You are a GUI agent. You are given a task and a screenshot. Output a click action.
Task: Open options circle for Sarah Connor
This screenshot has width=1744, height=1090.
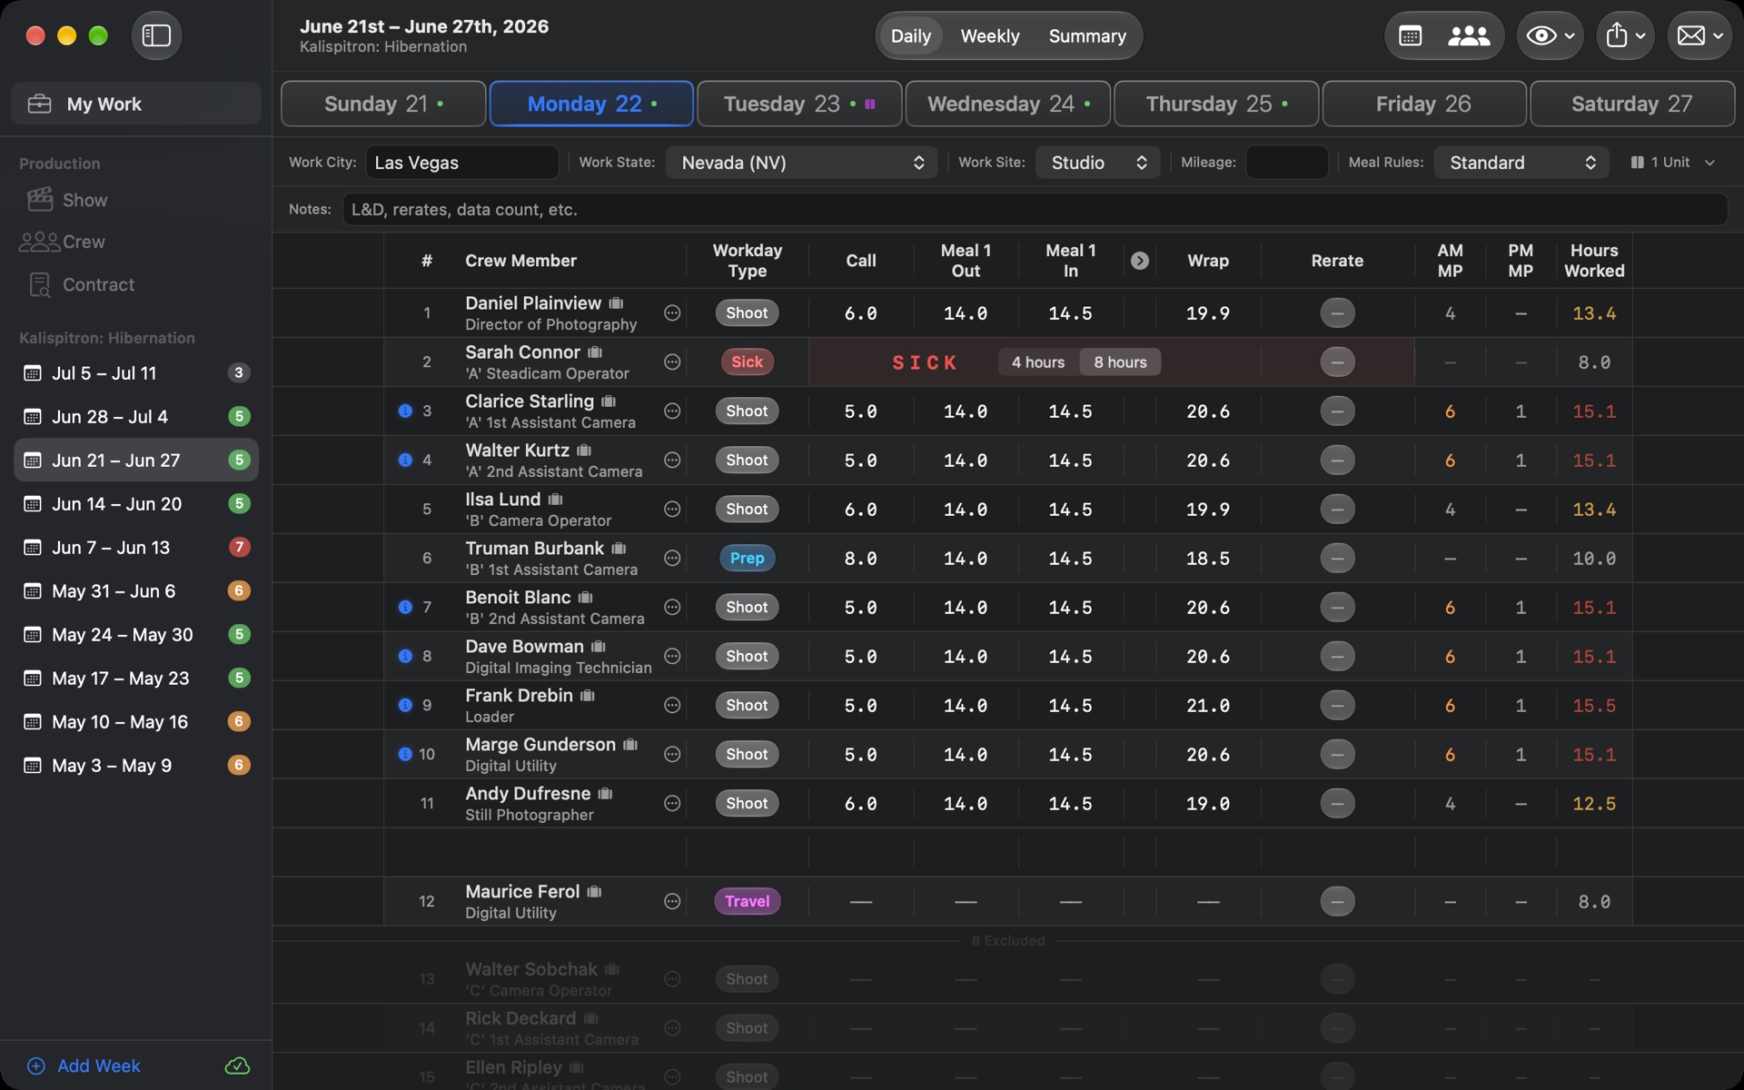672,362
